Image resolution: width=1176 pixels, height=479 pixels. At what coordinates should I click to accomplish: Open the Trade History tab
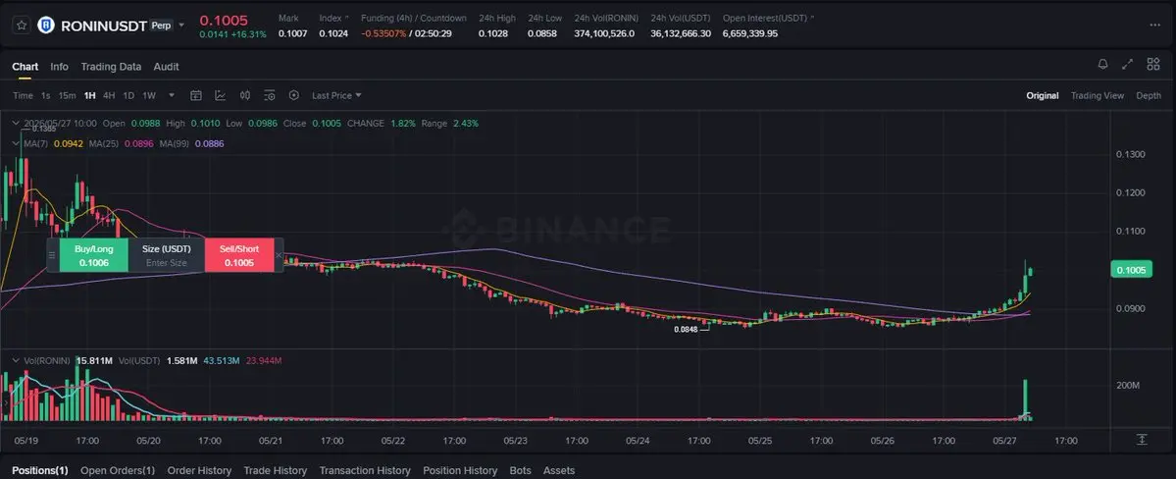pos(276,471)
